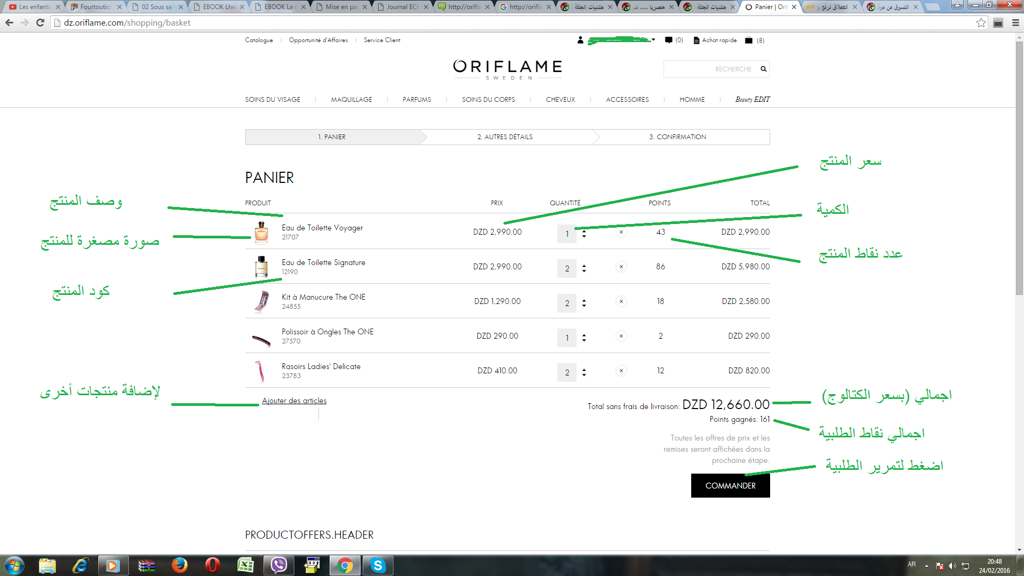
Task: Open Service Client link
Action: click(x=382, y=40)
